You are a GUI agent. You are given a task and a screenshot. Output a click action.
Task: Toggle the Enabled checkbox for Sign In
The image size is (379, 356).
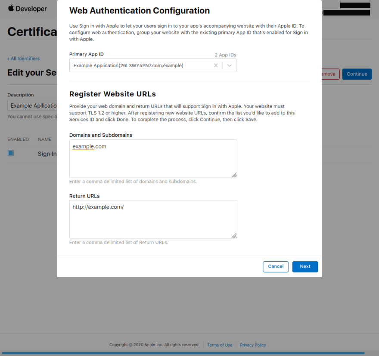tap(11, 153)
